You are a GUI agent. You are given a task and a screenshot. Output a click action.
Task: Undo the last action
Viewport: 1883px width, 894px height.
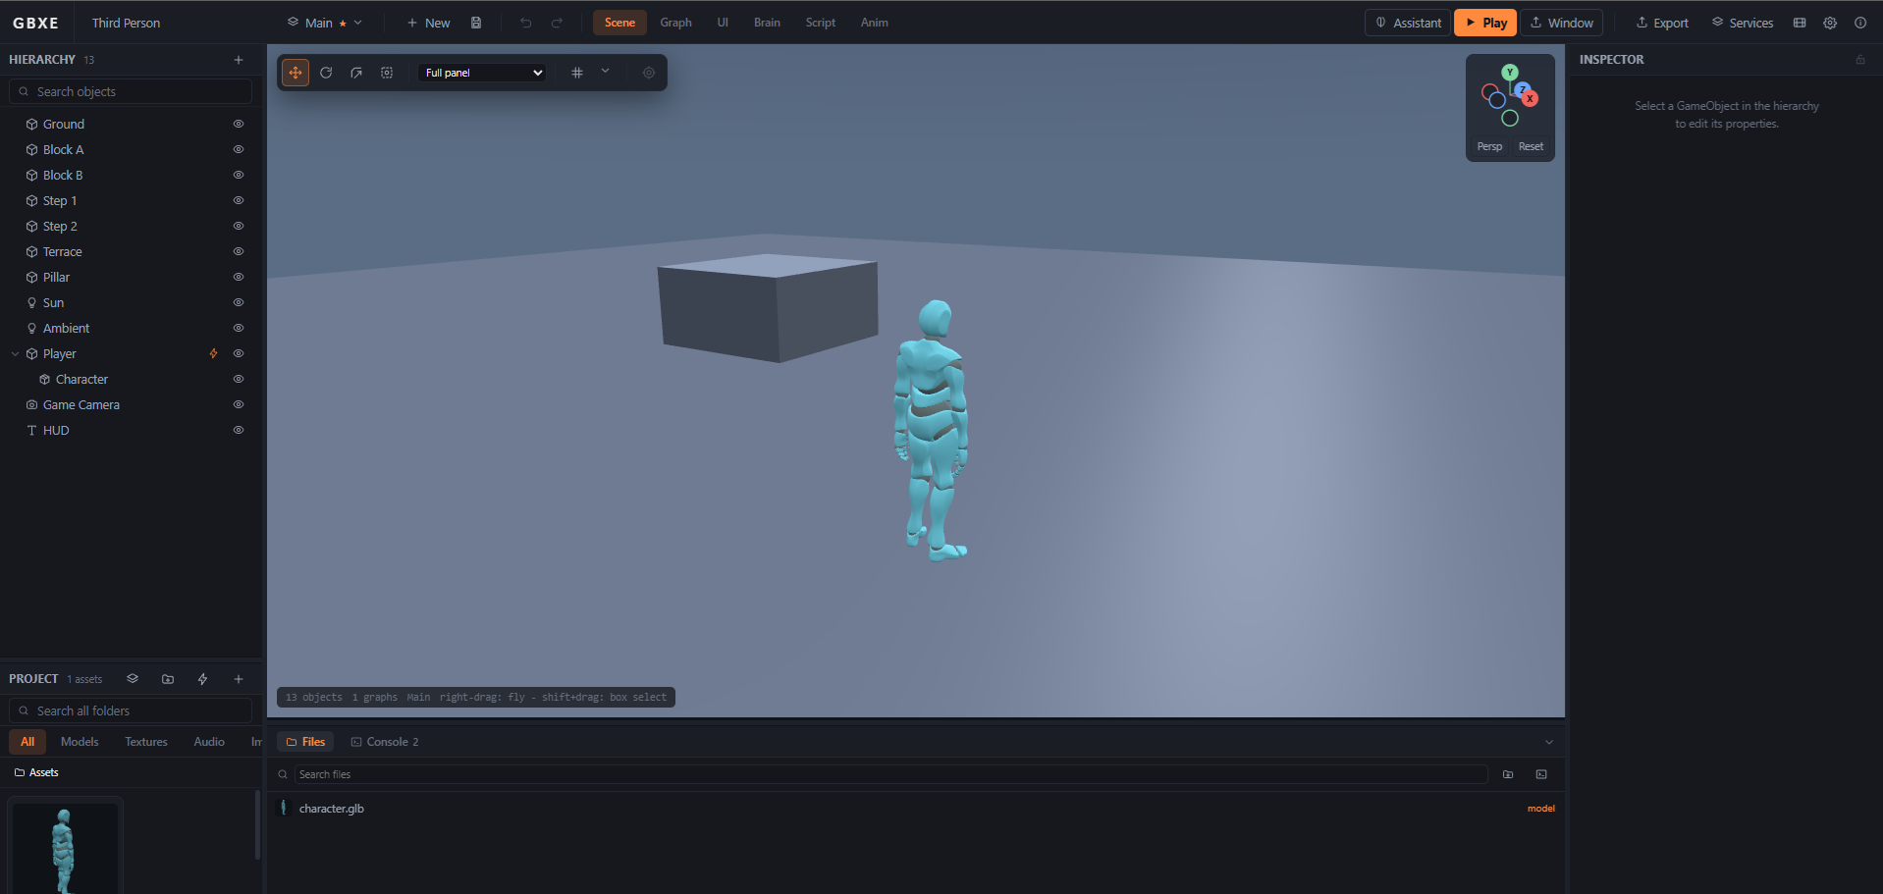[526, 23]
